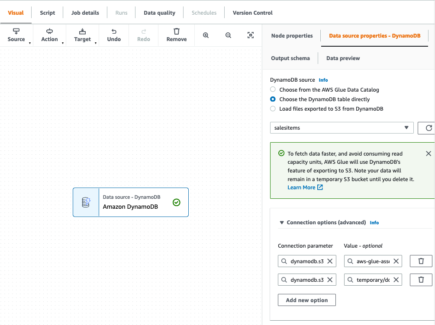435x325 pixels.
Task: Select Load files exported to S3
Action: pos(273,108)
